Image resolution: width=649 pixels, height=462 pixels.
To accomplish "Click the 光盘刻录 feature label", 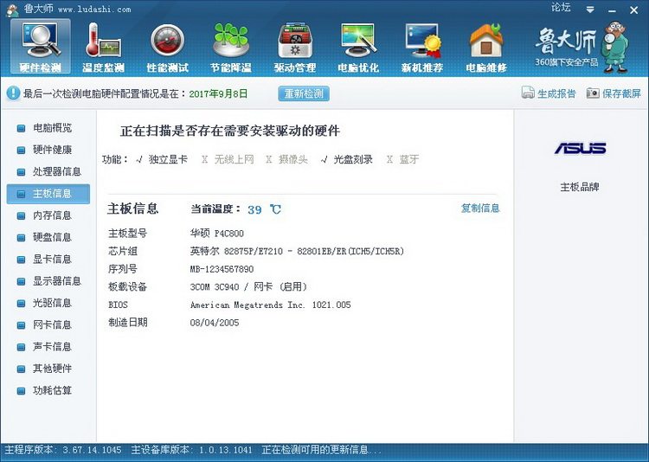I will [x=353, y=159].
